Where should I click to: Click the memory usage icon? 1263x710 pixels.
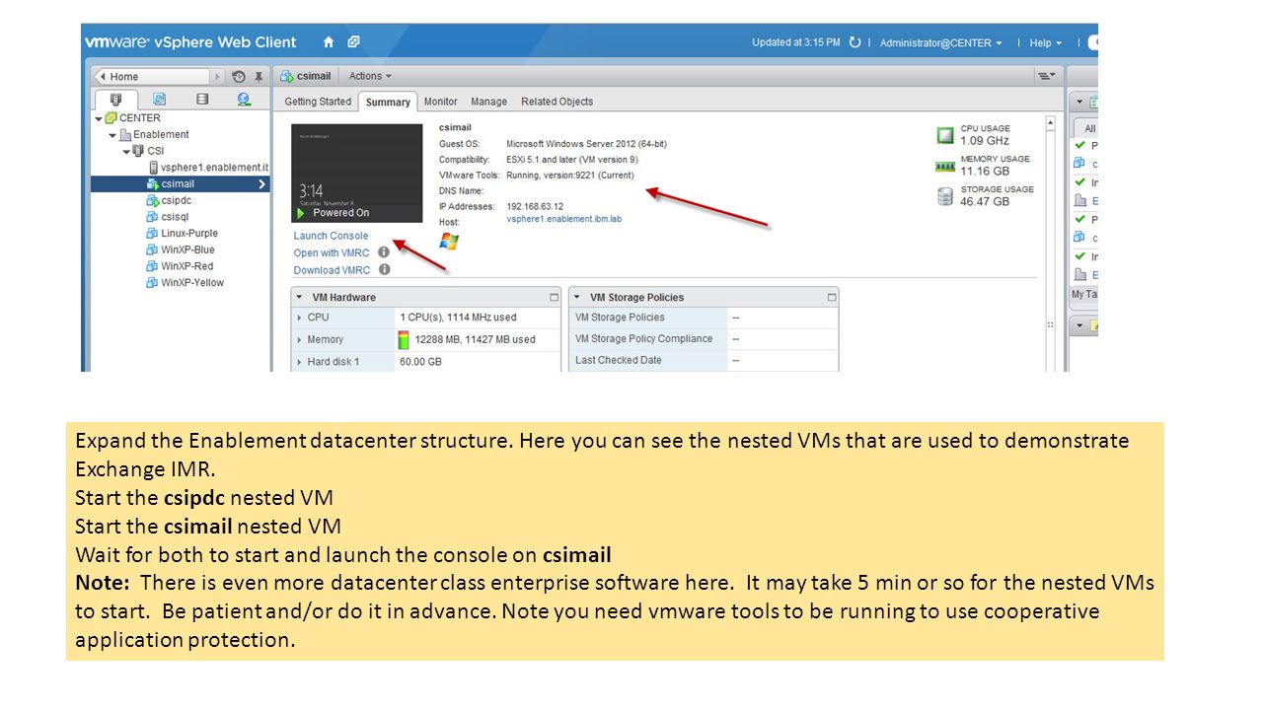(945, 167)
